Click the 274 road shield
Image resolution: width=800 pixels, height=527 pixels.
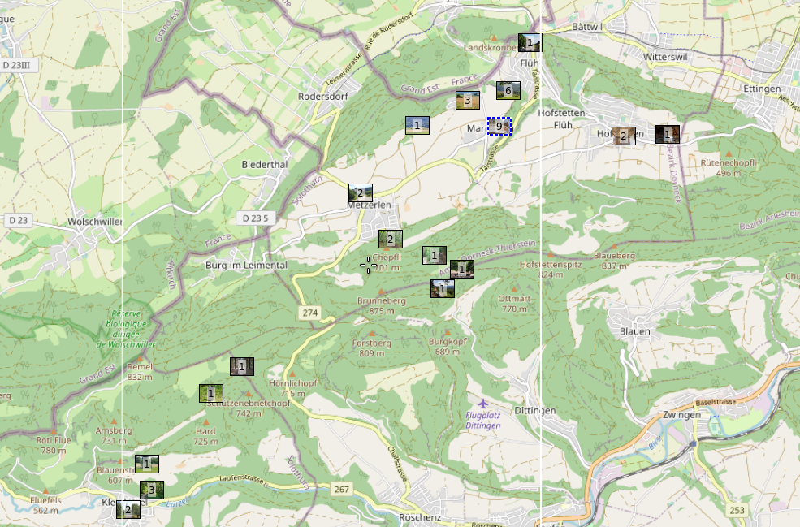point(309,313)
